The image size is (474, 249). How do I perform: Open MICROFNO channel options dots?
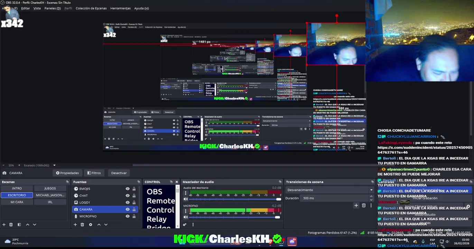(x=186, y=211)
